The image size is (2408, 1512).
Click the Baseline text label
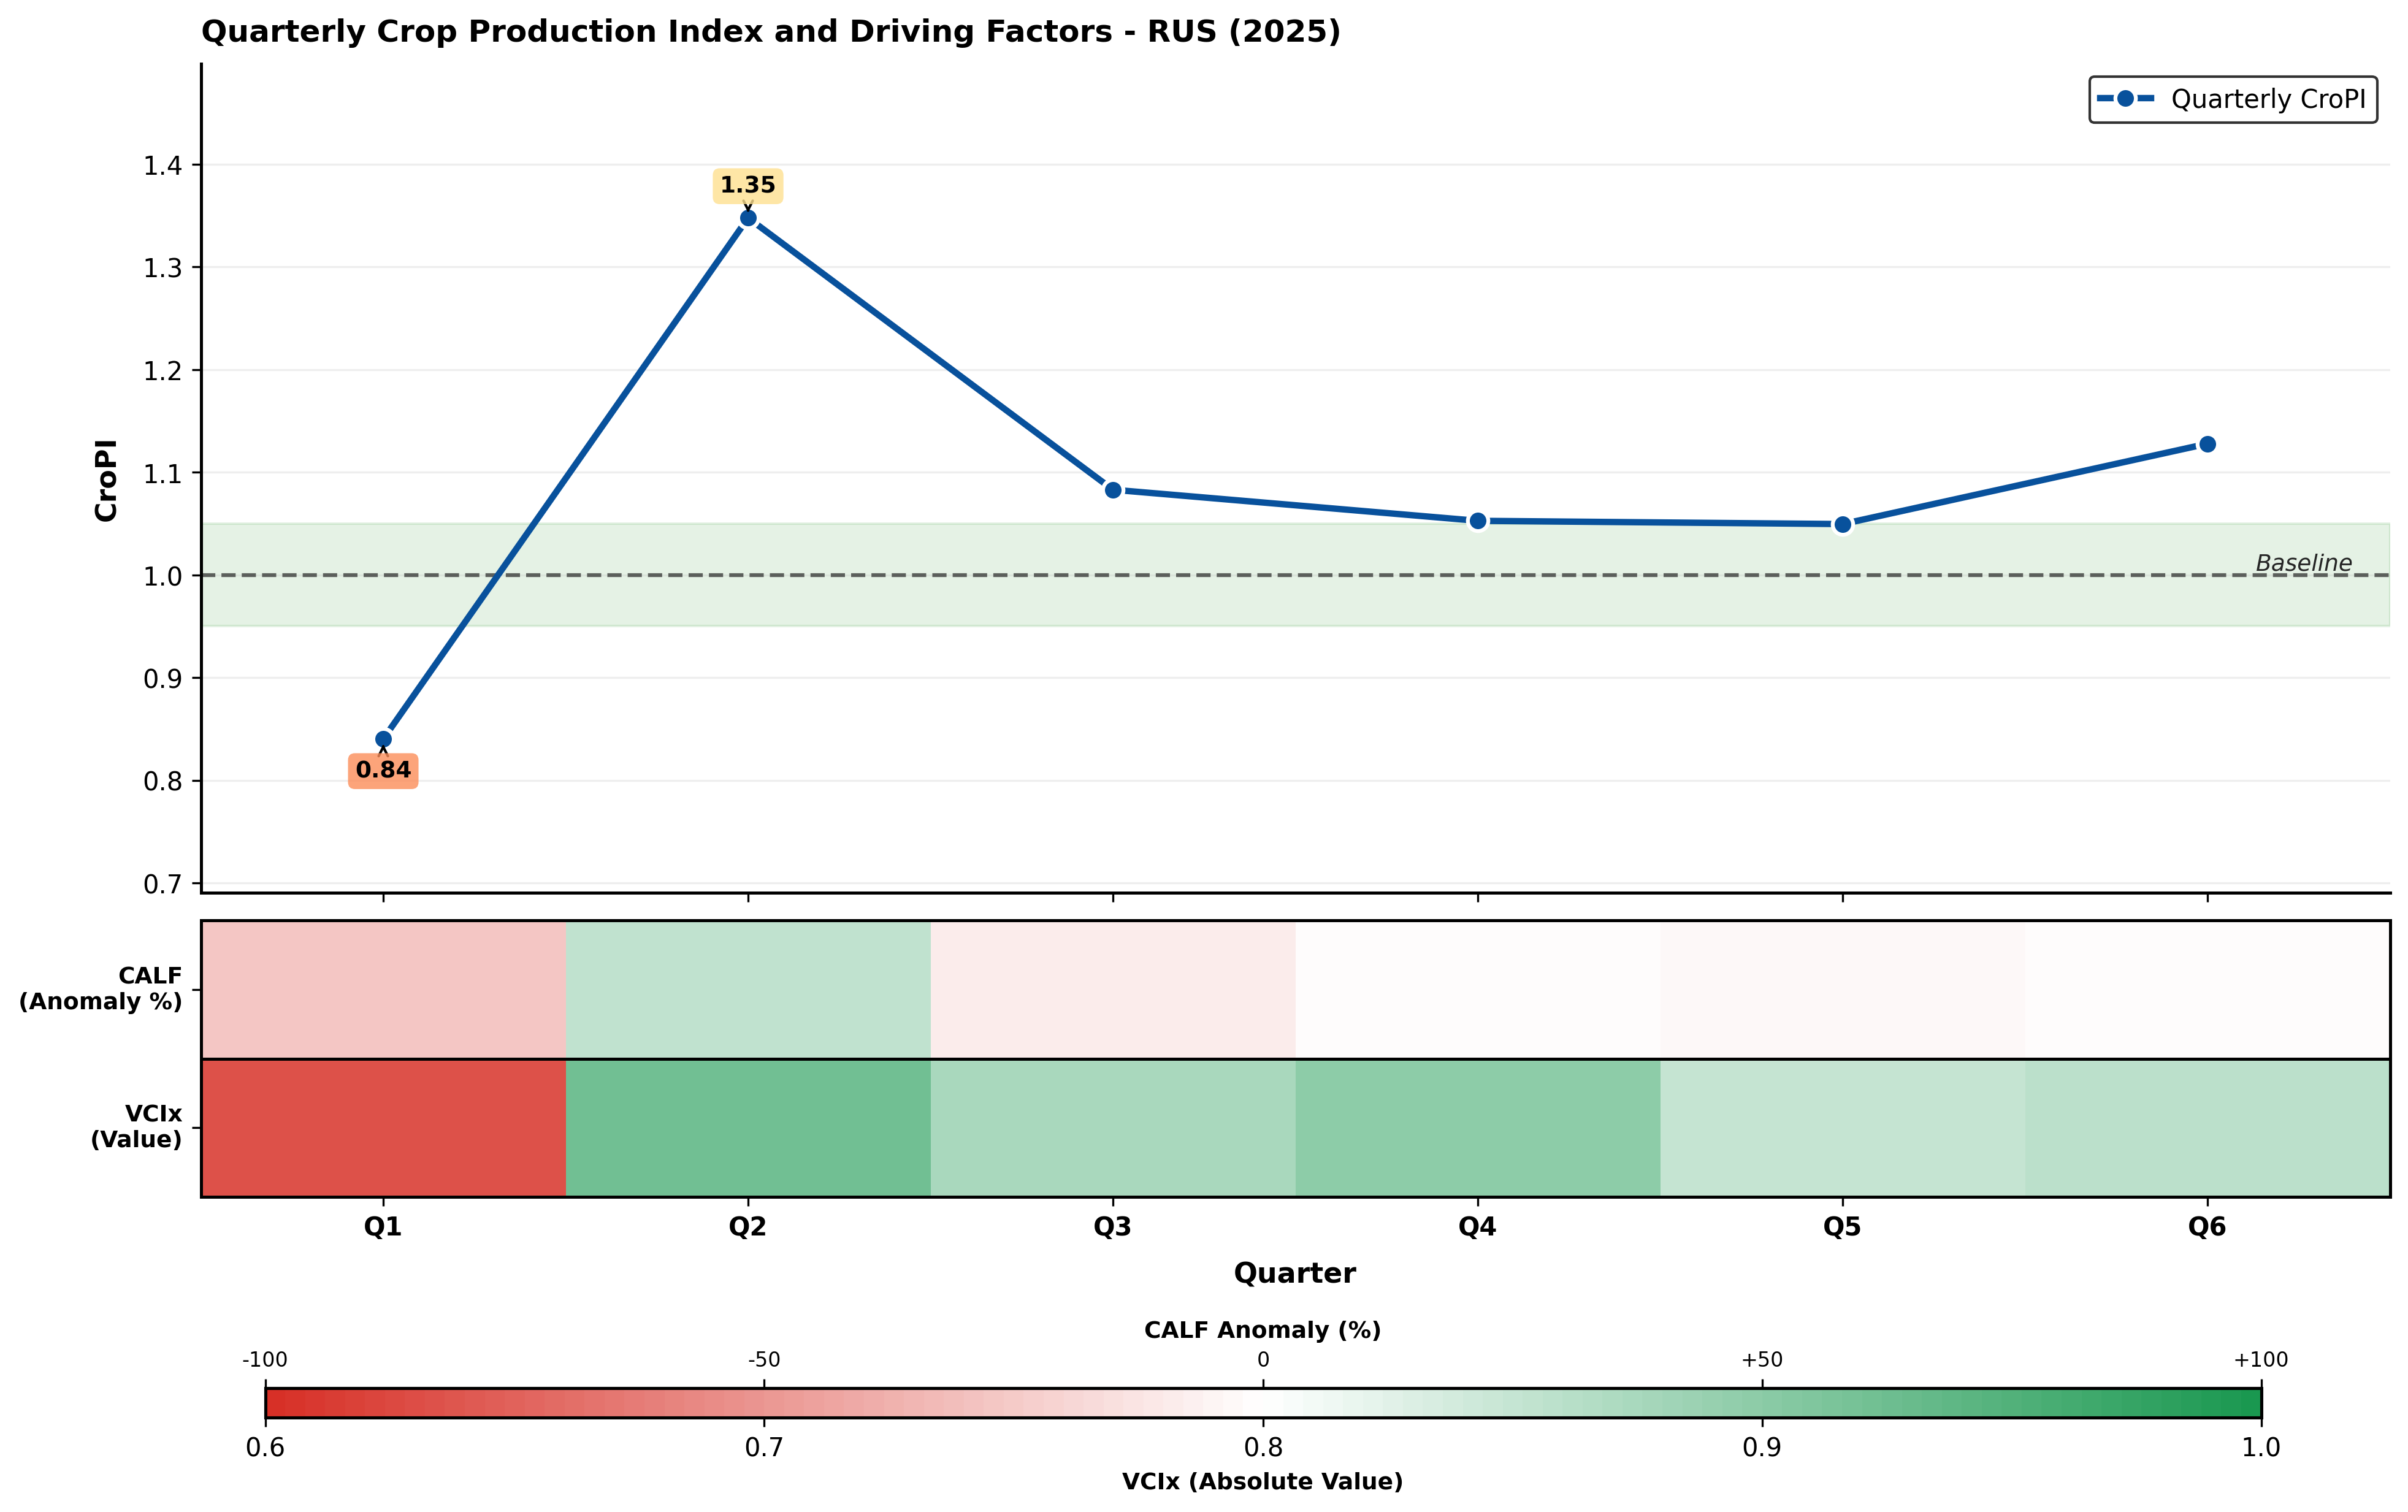click(2303, 564)
